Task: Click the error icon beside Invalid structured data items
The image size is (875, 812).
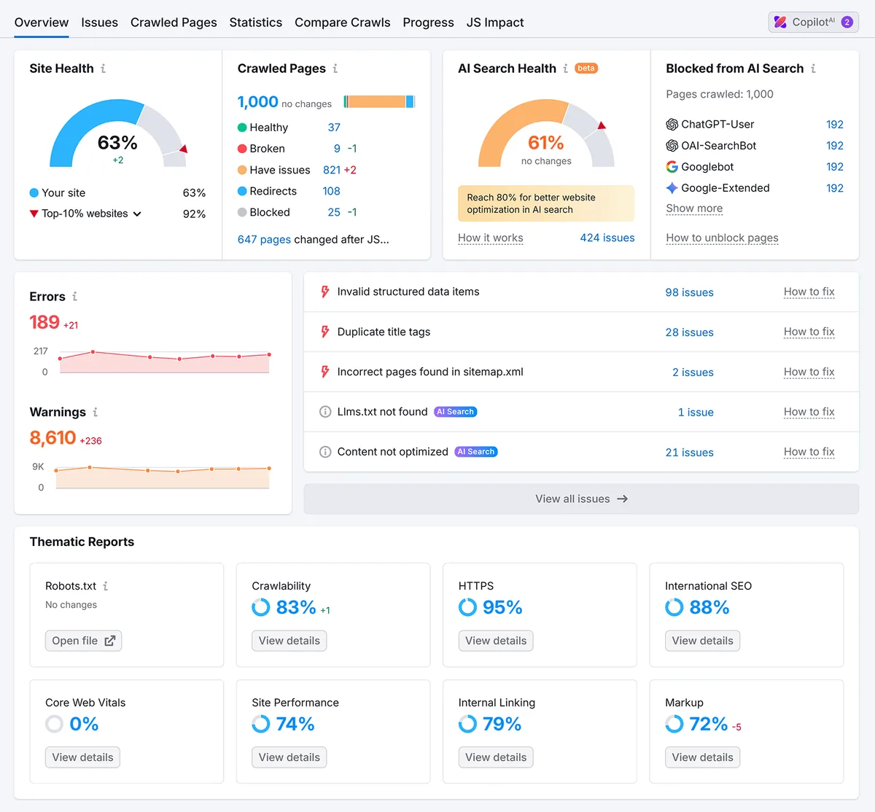Action: 325,292
